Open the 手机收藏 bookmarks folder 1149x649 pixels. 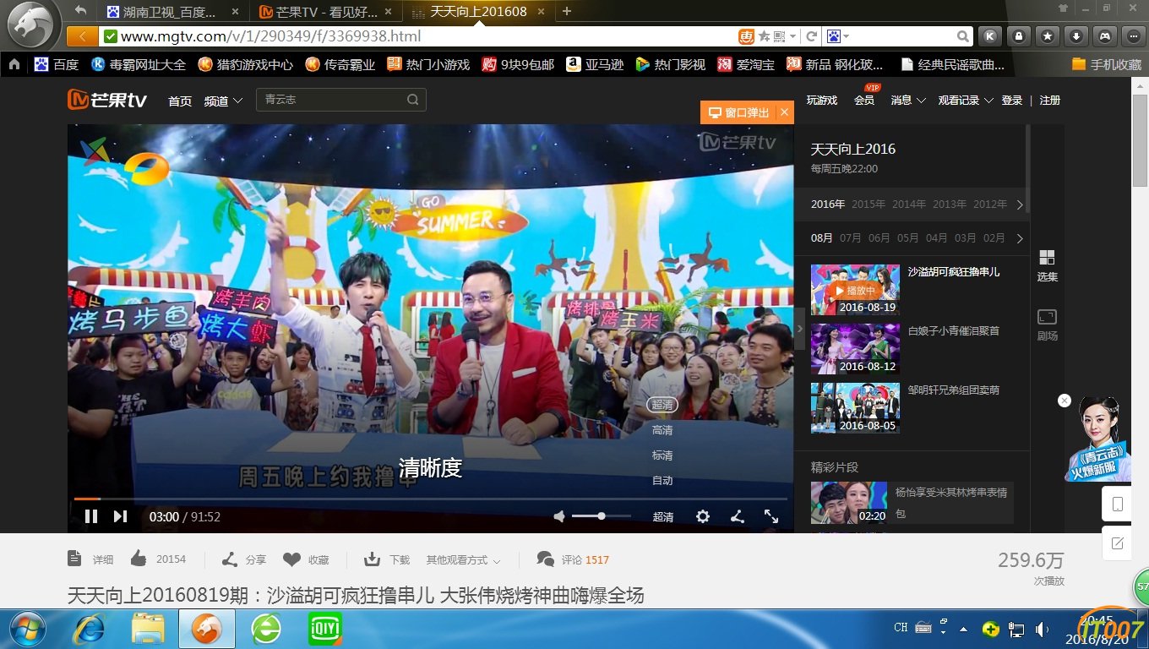1106,64
